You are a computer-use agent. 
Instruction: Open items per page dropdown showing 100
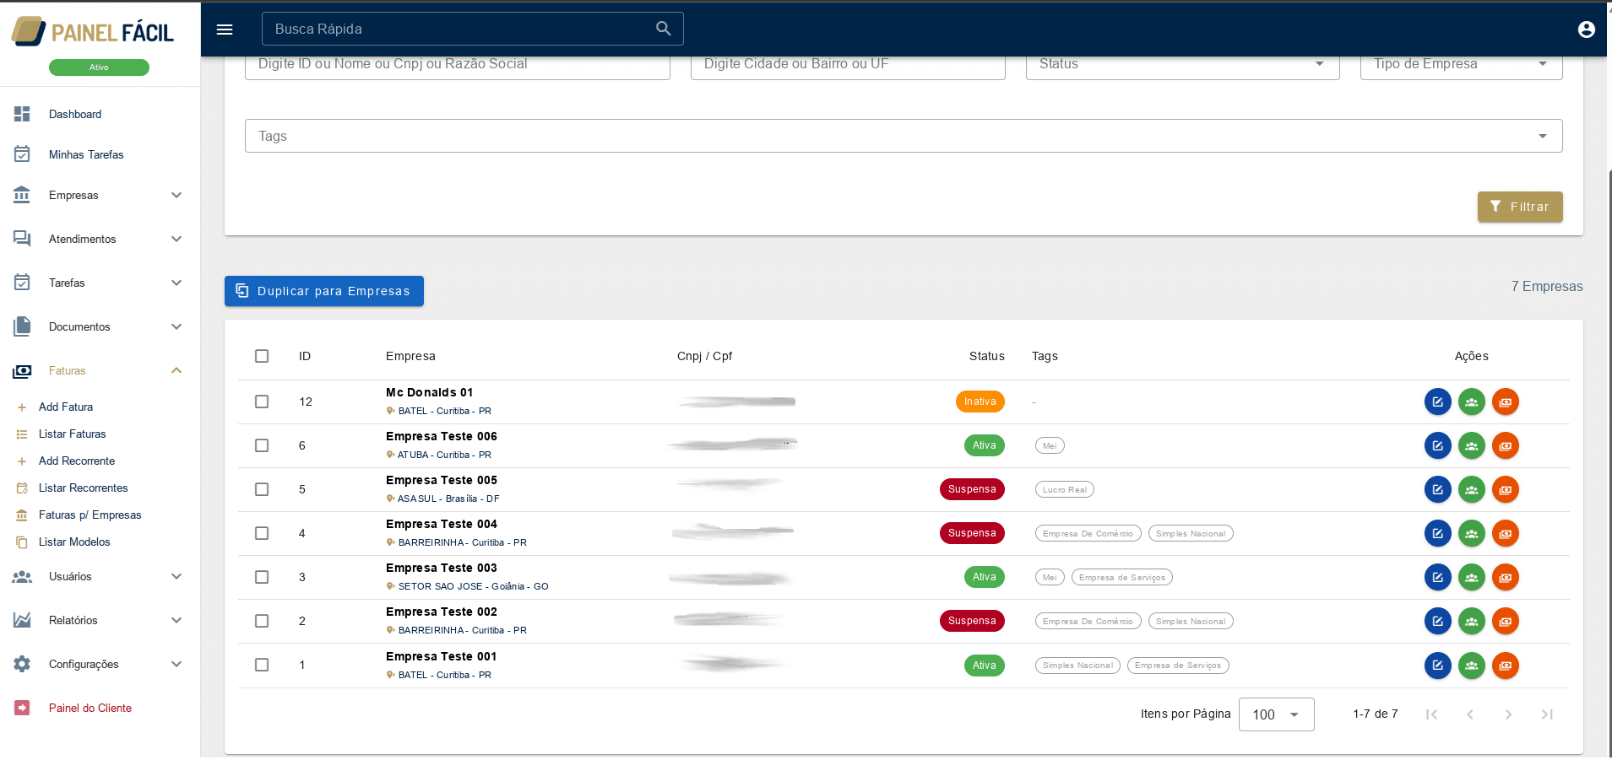coord(1275,714)
